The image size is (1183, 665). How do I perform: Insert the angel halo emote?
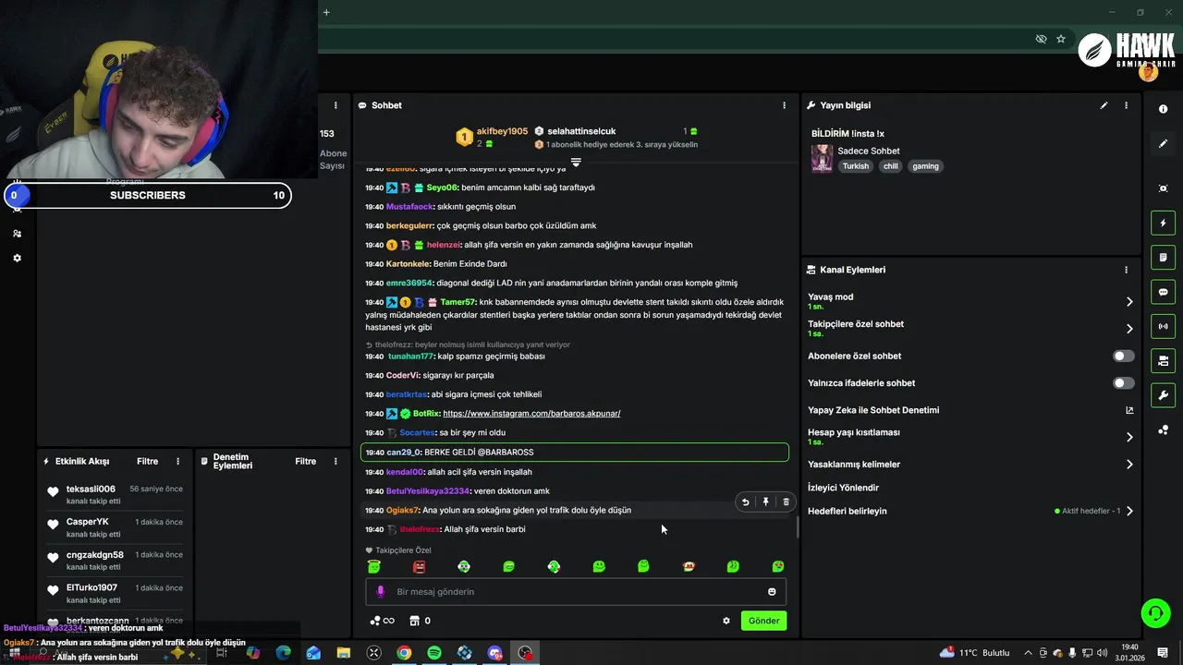[373, 566]
